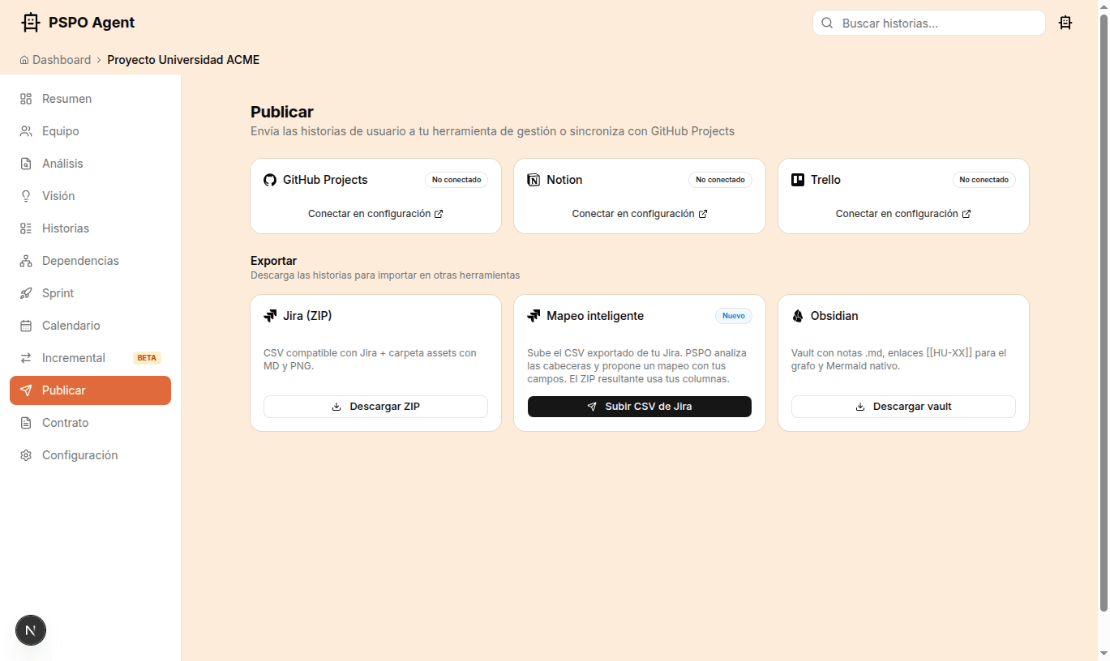Open the Resumen section icon in sidebar
Screen dimensions: 1110x661
(25, 98)
